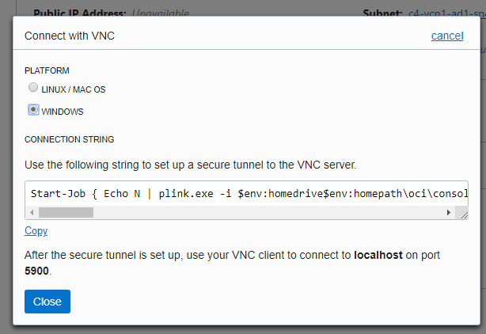
Task: Select the Linux / Mac OS radio button
Action: (x=33, y=88)
